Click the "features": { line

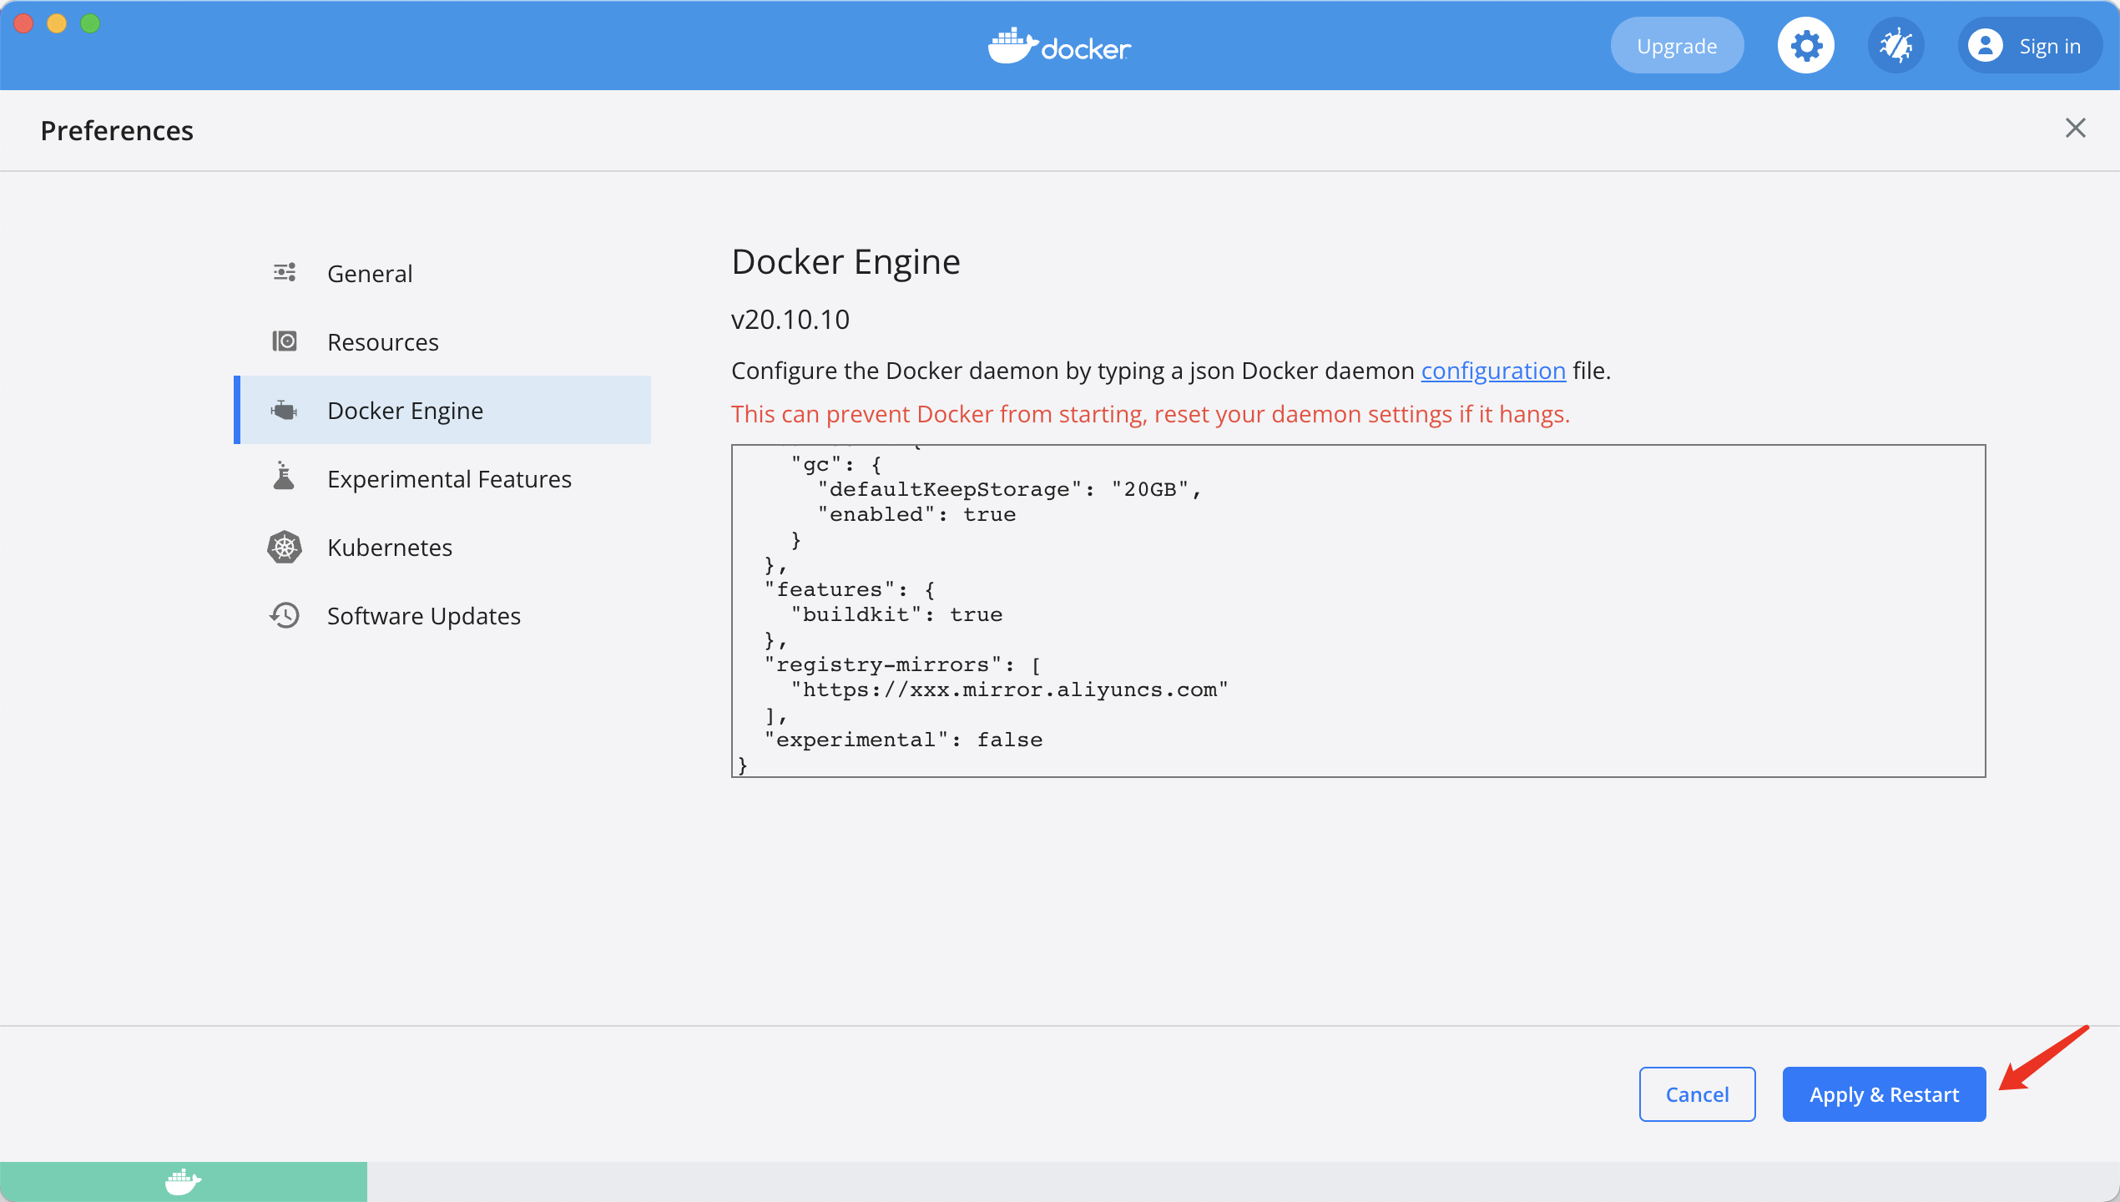tap(850, 589)
